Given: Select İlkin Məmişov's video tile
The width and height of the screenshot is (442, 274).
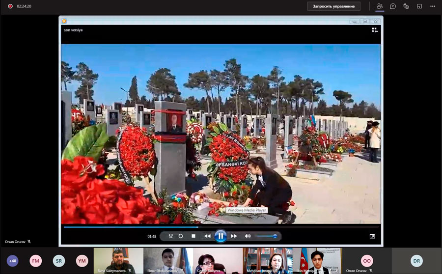Looking at the screenshot, I should pos(317,261).
